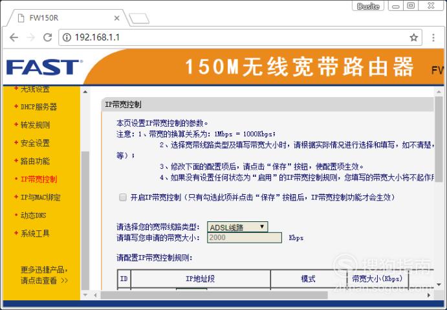Click the address bar showing 192.168.1.1
447x310 pixels.
(x=240, y=38)
